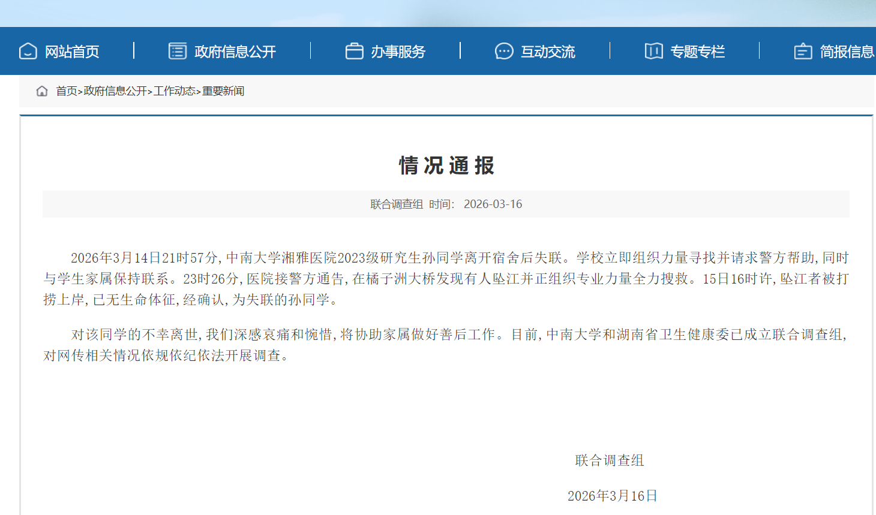Click the briefcase icon beside 办事服务
Viewport: 876px width, 515px height.
coord(354,52)
